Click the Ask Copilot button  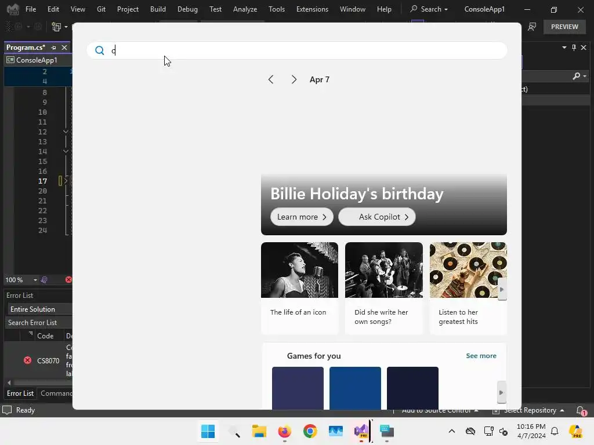(377, 217)
